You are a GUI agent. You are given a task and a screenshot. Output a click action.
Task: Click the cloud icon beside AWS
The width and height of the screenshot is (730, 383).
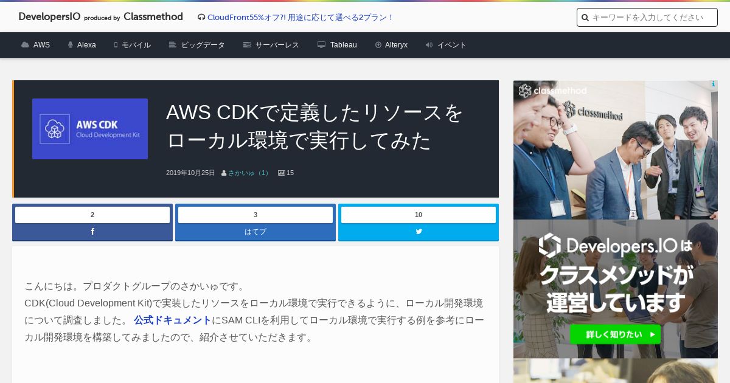pyautogui.click(x=25, y=45)
